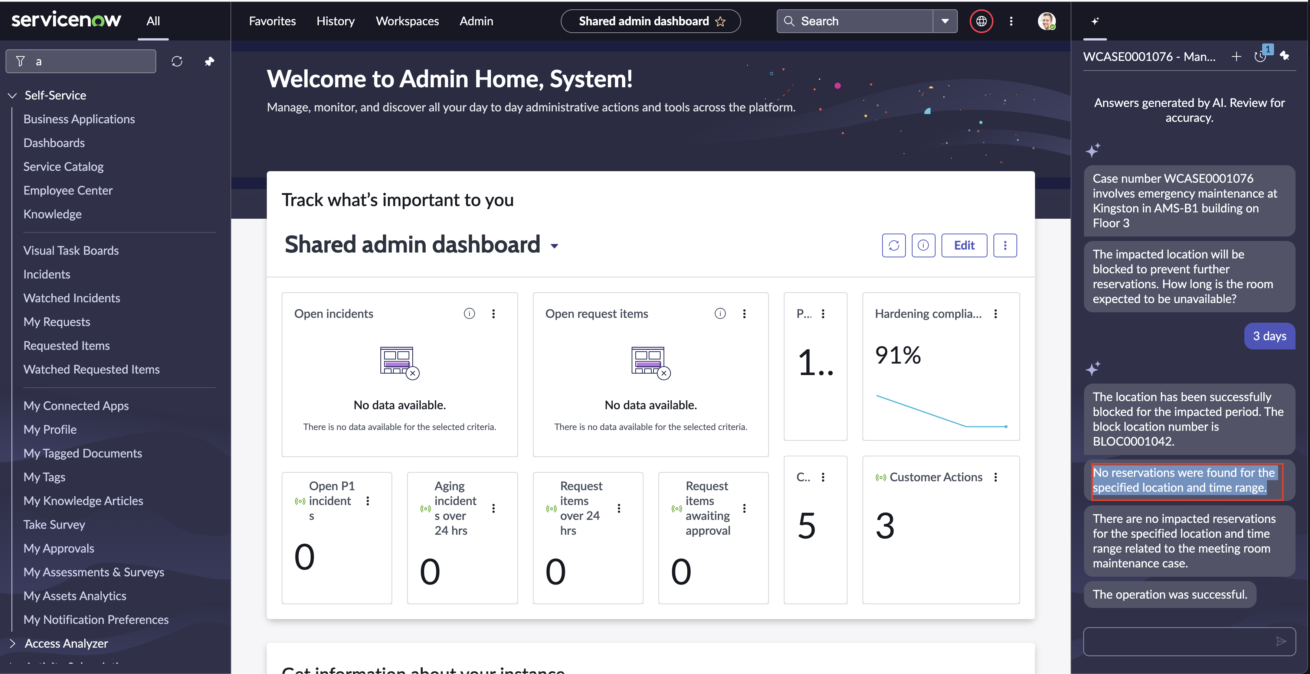This screenshot has width=1310, height=674.
Task: Open the Service Catalog module
Action: 63,166
